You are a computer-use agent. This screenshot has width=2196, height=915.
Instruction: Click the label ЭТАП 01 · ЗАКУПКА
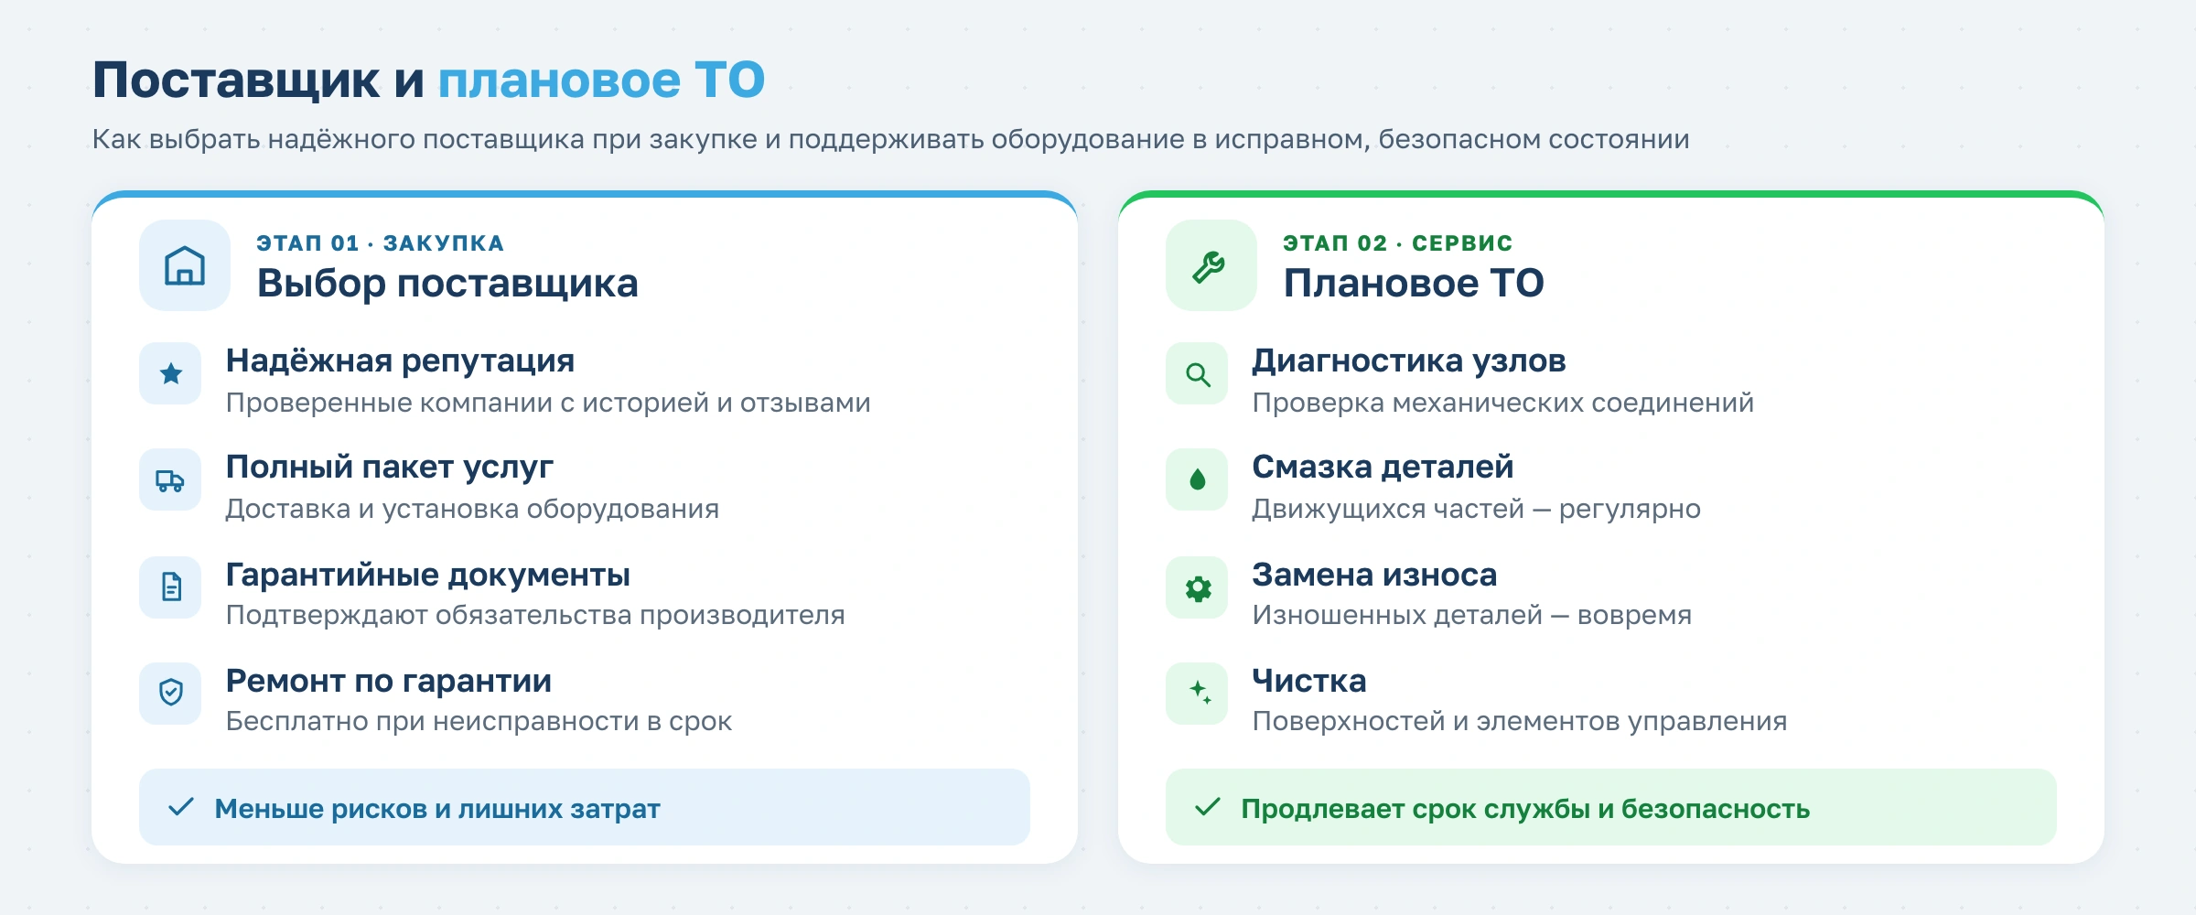point(380,243)
